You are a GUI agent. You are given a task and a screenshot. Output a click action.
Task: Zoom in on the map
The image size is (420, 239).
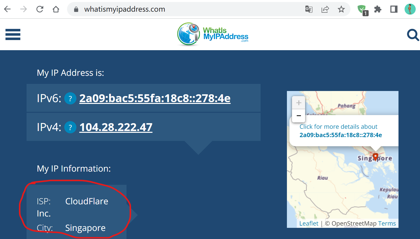coord(299,103)
